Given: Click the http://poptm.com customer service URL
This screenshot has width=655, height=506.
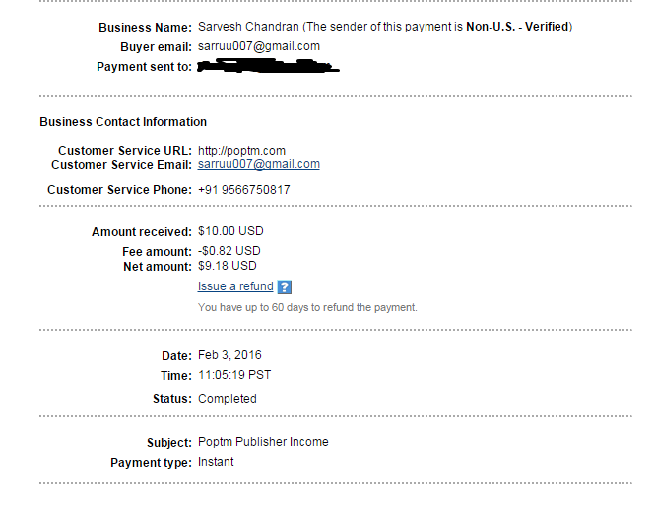Looking at the screenshot, I should tap(241, 151).
